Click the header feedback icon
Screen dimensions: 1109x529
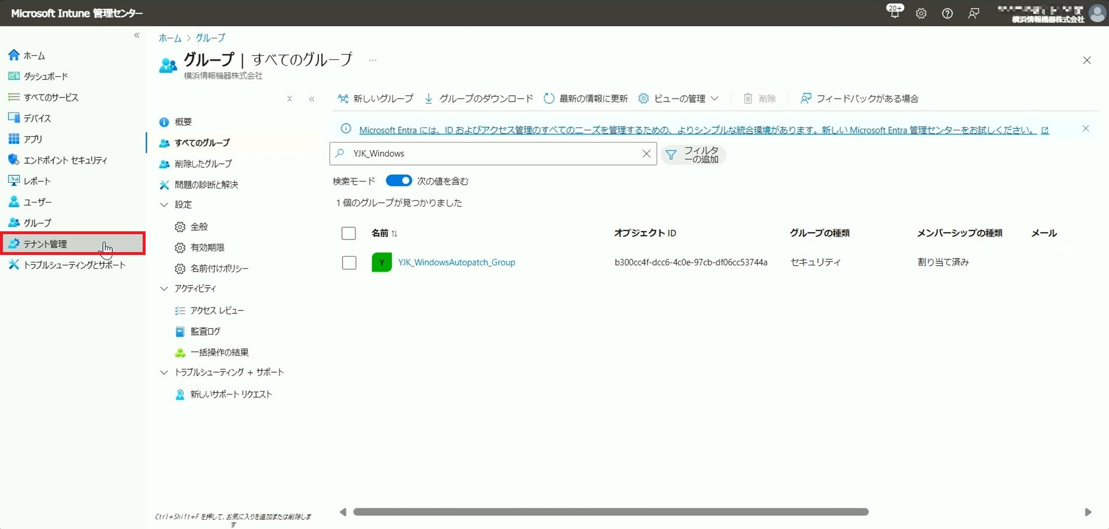[974, 13]
